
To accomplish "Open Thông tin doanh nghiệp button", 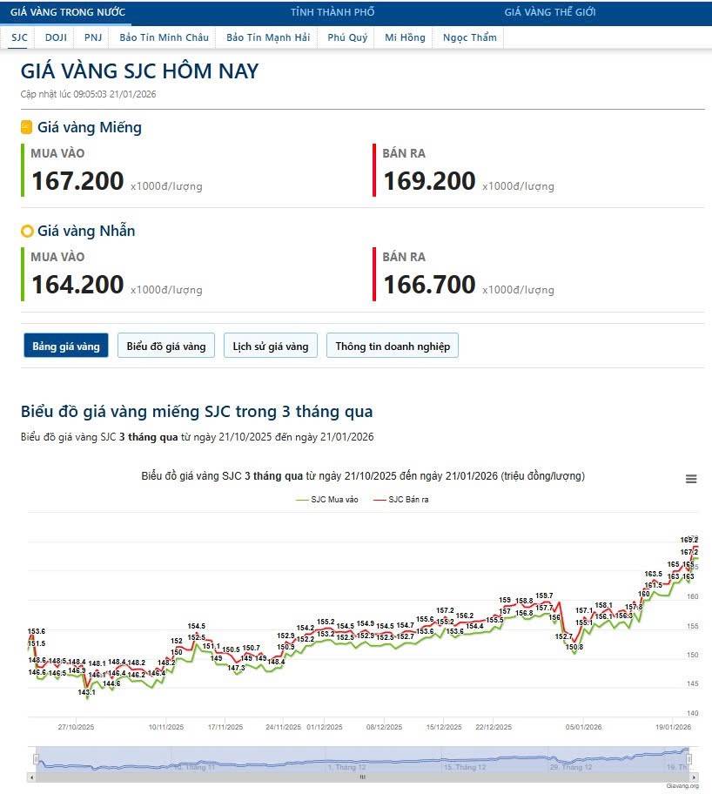I will pos(393,347).
